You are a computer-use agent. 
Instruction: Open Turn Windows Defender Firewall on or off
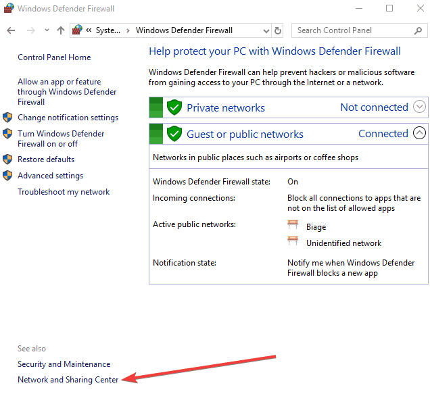(61, 139)
